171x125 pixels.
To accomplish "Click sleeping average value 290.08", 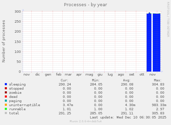I will click(x=127, y=84).
